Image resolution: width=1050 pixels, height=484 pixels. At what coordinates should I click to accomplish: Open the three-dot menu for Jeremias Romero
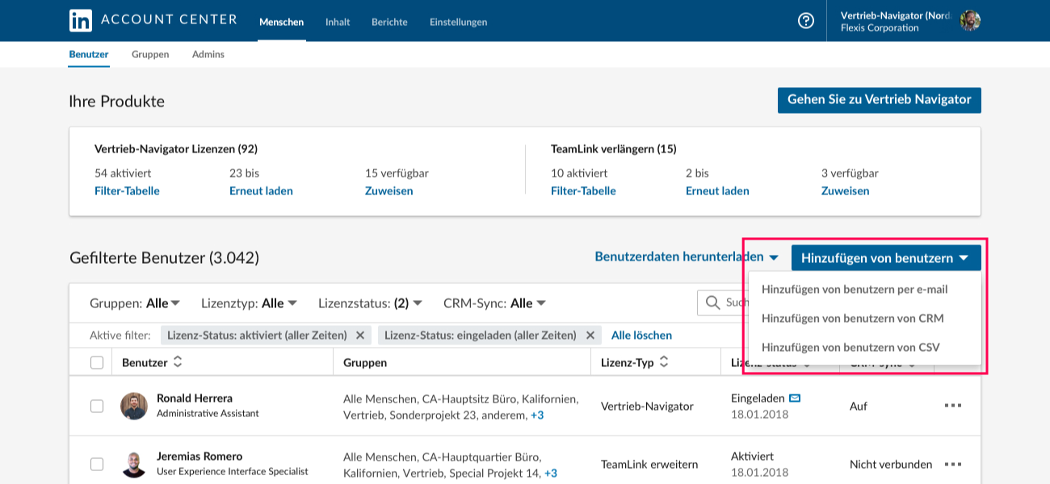[953, 464]
